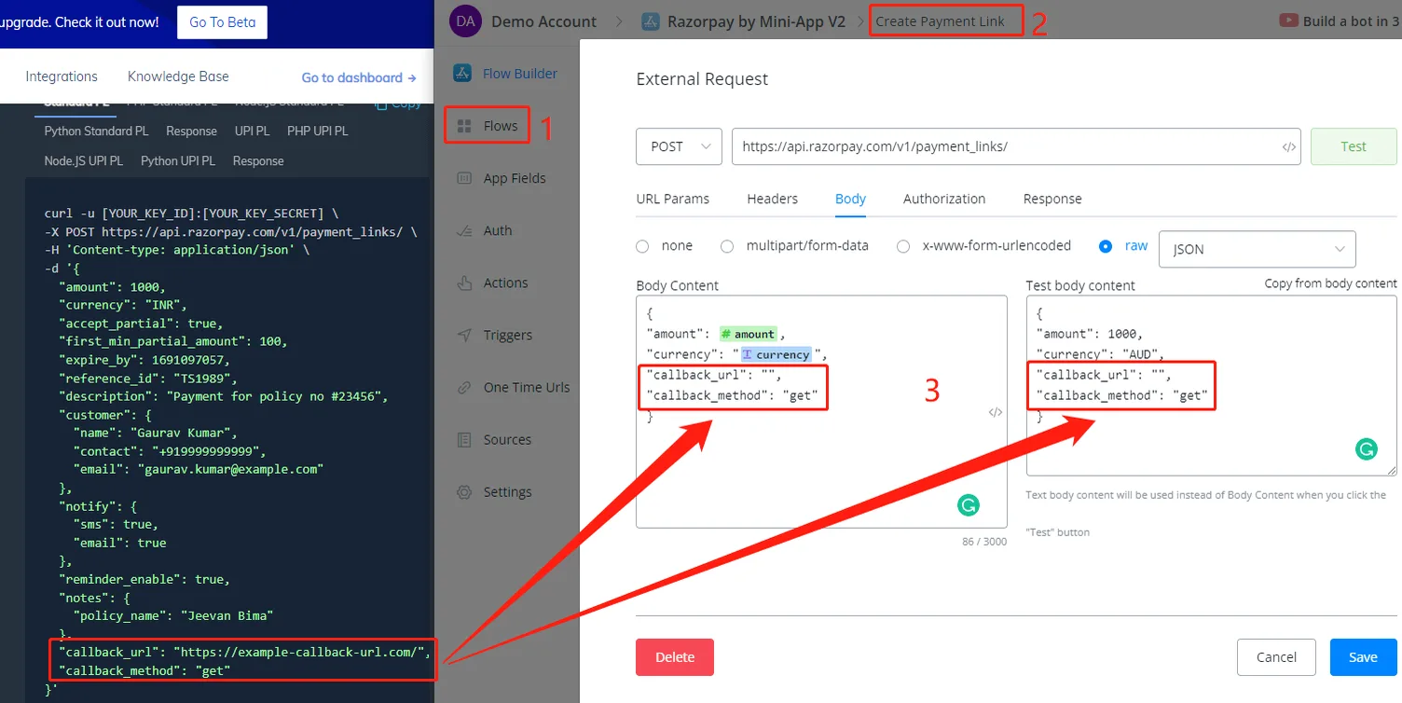The width and height of the screenshot is (1402, 703).
Task: Click the Go To Beta button
Action: (222, 22)
